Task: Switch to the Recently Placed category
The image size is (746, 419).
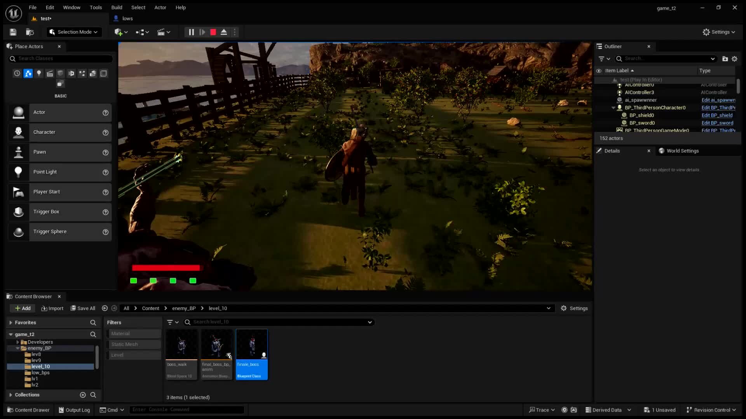Action: click(x=17, y=73)
